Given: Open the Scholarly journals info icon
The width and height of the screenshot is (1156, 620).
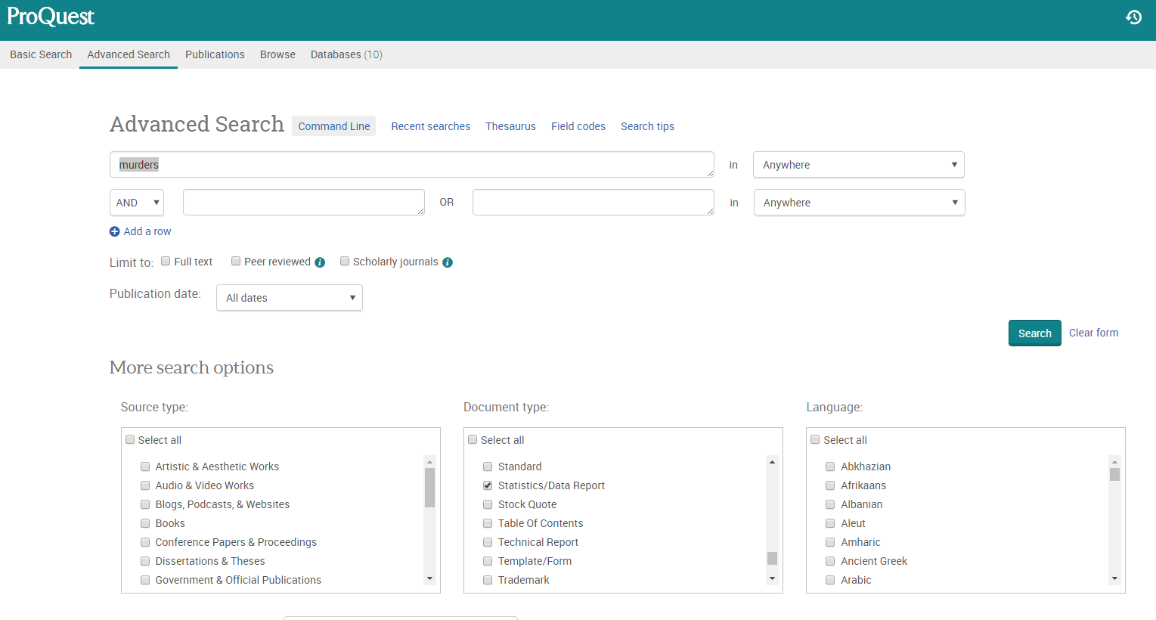Looking at the screenshot, I should (448, 262).
